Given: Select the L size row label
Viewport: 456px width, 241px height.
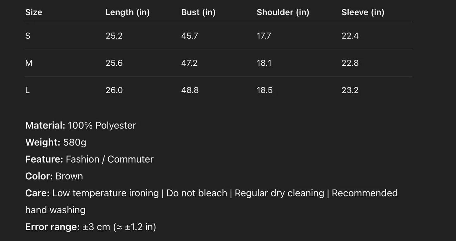Looking at the screenshot, I should (27, 90).
